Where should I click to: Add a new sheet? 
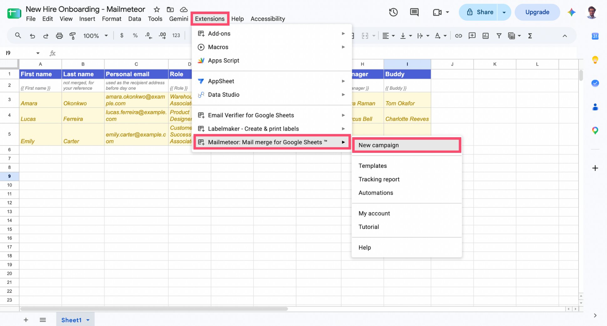[26, 320]
